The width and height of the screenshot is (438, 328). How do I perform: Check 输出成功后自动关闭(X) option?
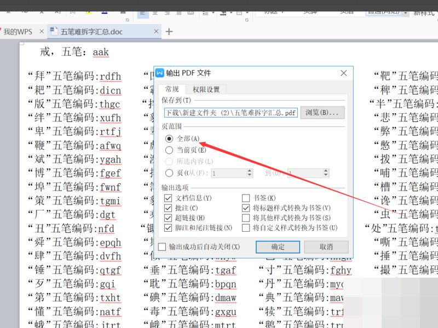pos(162,247)
